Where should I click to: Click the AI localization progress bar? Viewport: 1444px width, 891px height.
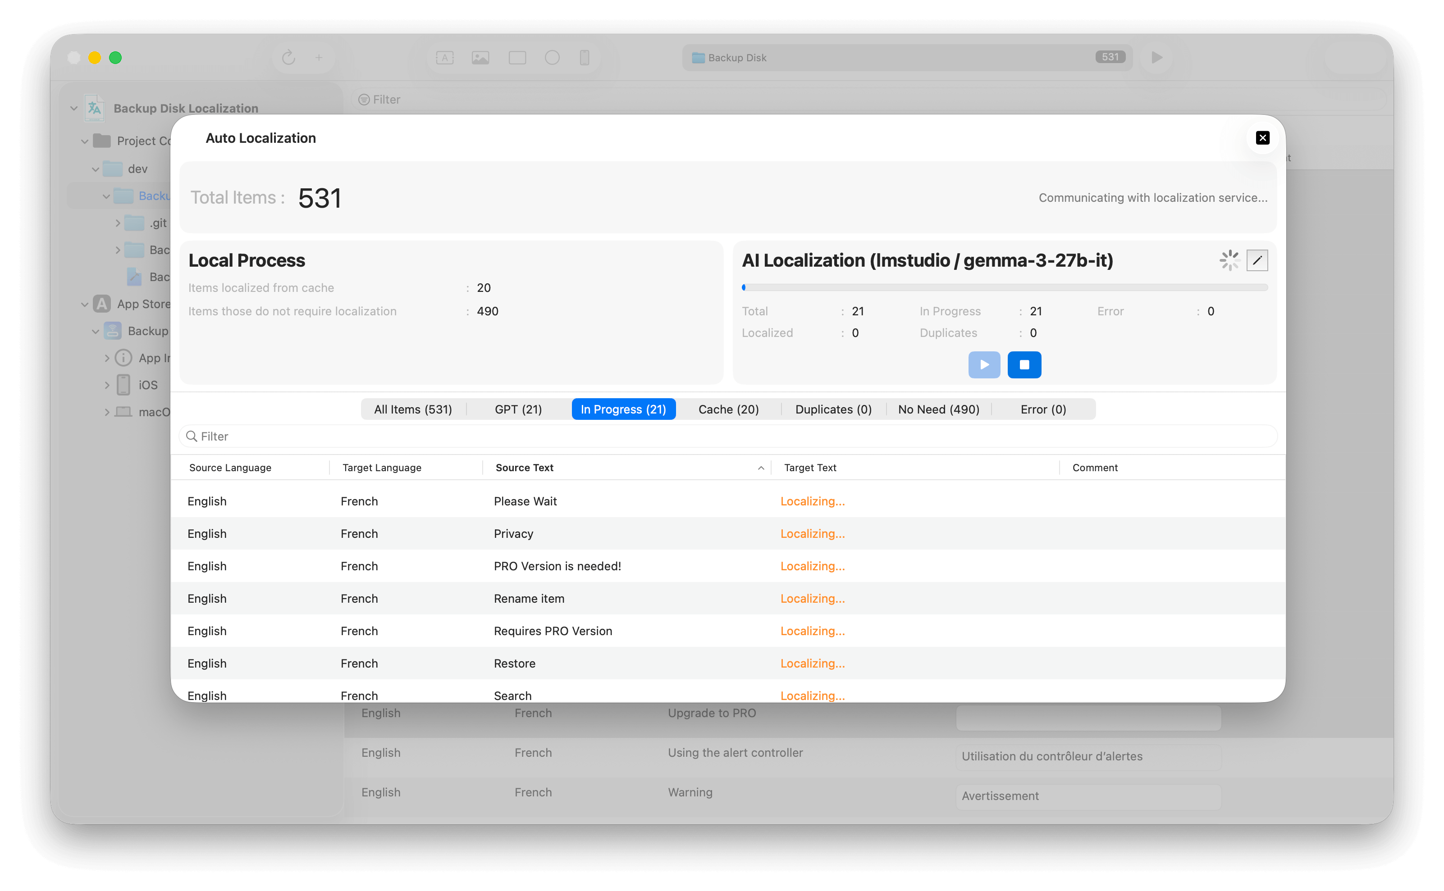click(x=1004, y=287)
